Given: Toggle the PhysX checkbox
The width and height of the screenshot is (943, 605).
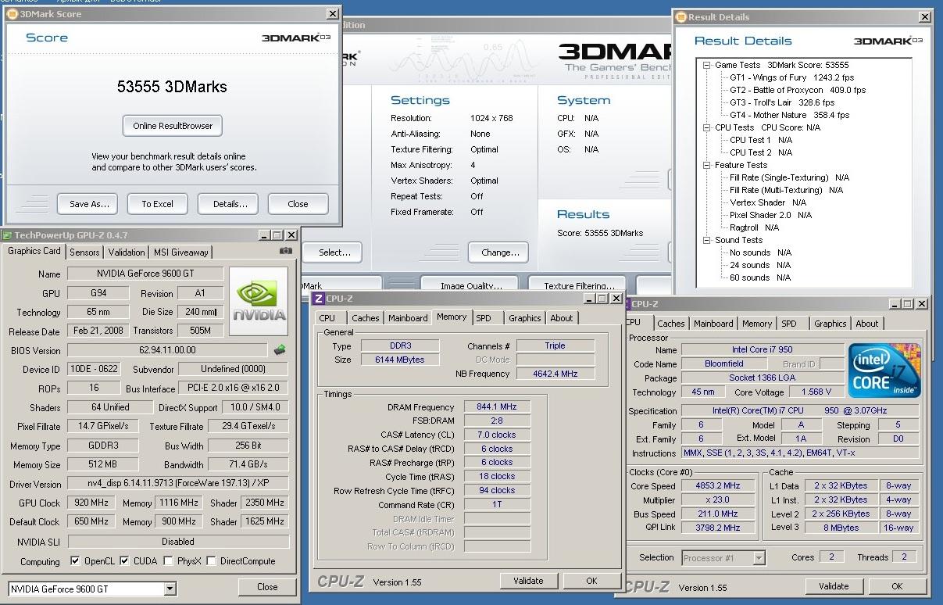Looking at the screenshot, I should click(x=169, y=561).
